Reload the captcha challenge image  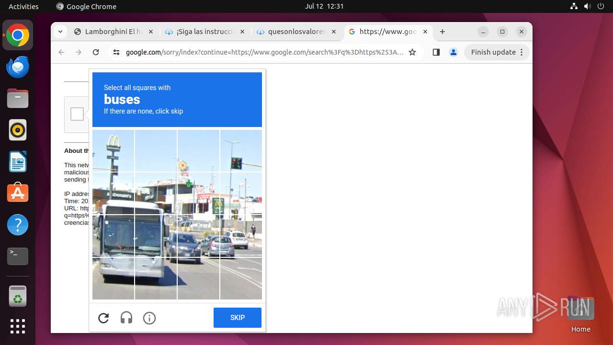[103, 318]
